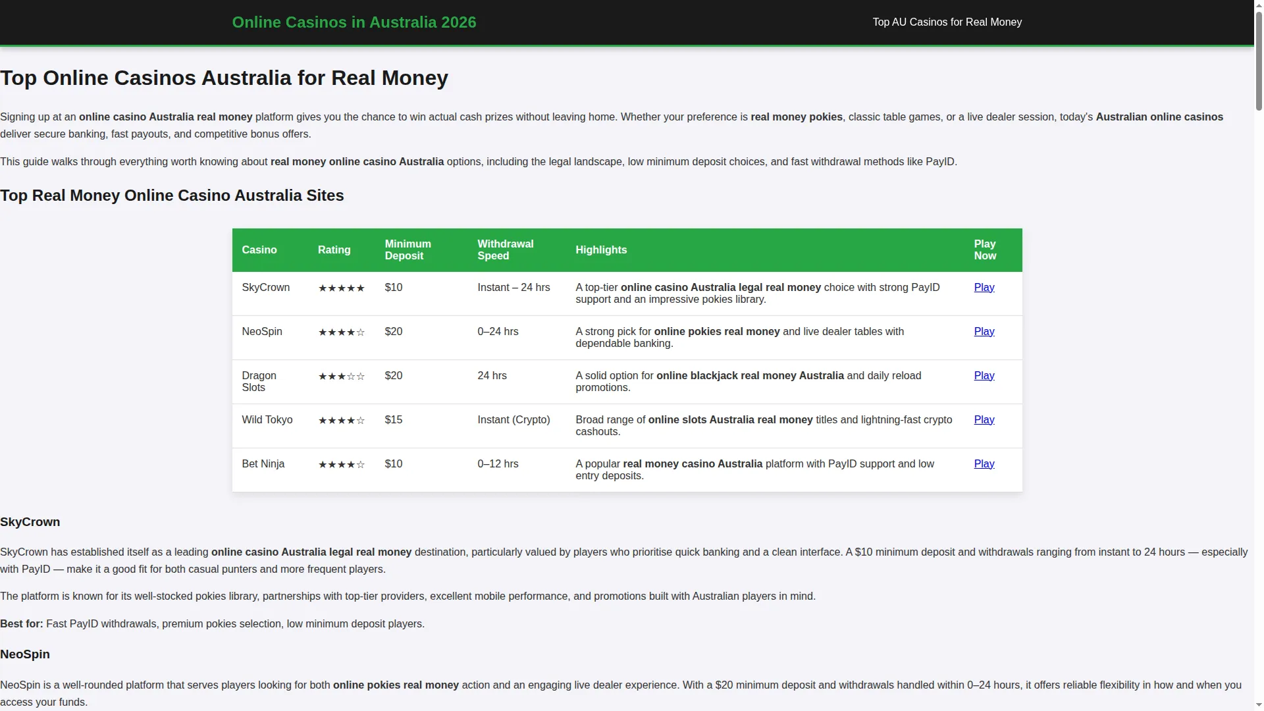Click the paragraph starting 'NeoSpin is a well-rounded'
Screen dimensions: 1264x711
[x=621, y=694]
